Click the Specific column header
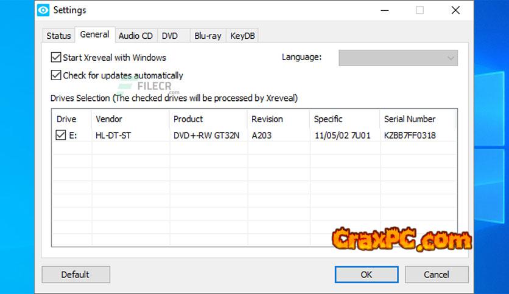Viewport: 509px width, 294px height. [x=345, y=119]
